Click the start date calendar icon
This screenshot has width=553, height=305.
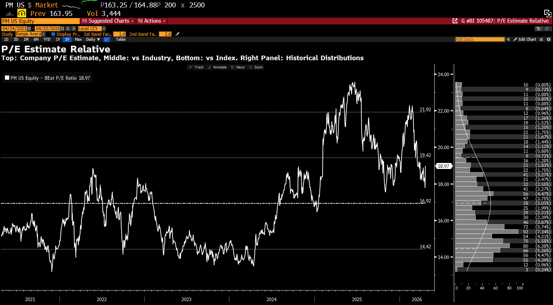29,29
